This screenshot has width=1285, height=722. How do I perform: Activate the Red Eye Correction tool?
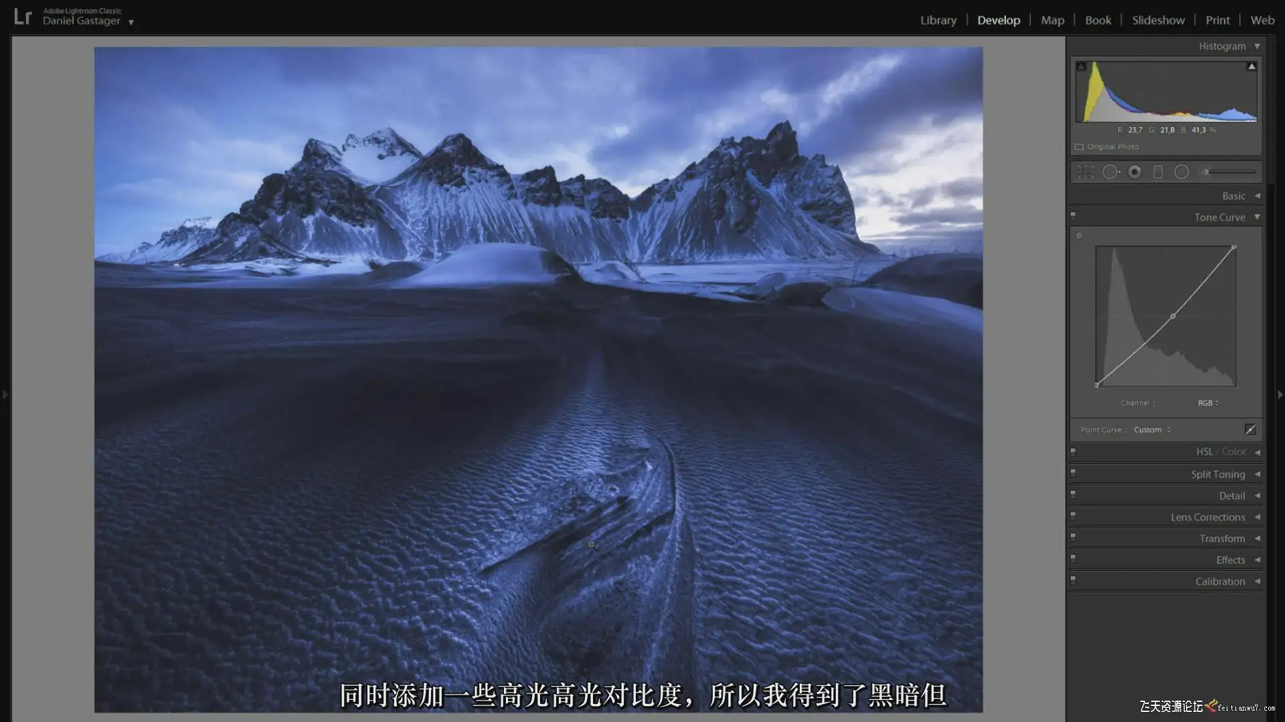pyautogui.click(x=1134, y=172)
